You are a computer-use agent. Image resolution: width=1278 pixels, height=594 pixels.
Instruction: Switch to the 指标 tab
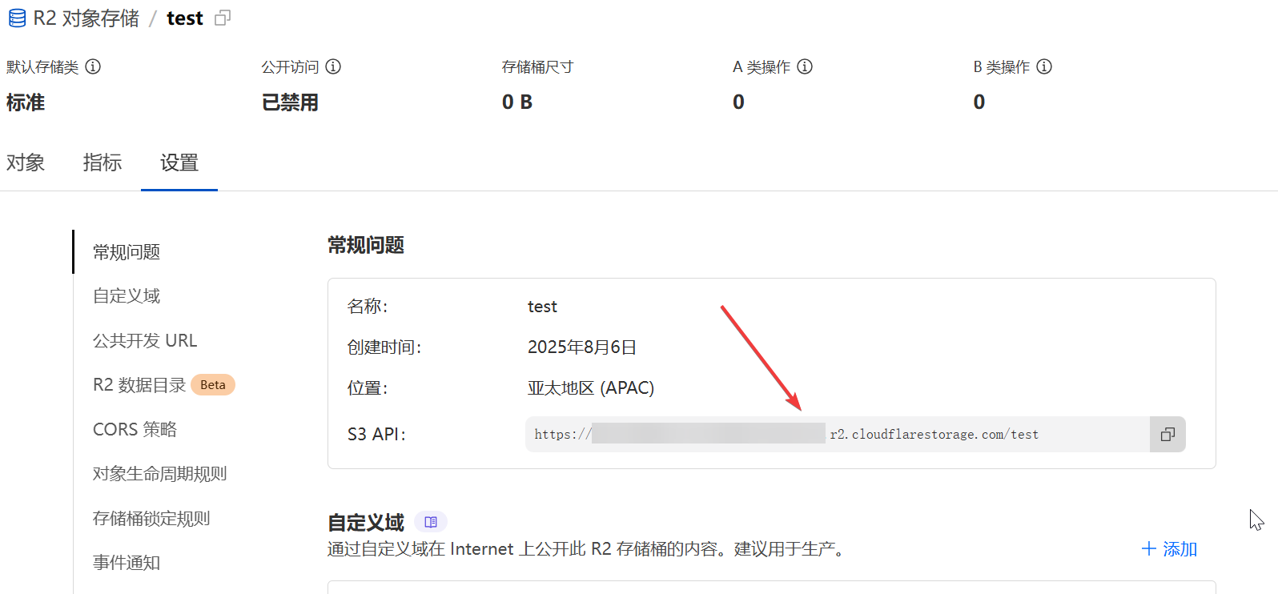point(102,163)
